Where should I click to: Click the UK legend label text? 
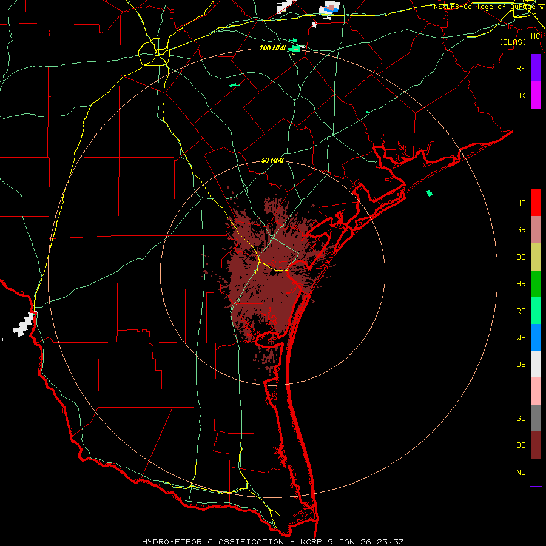(521, 95)
